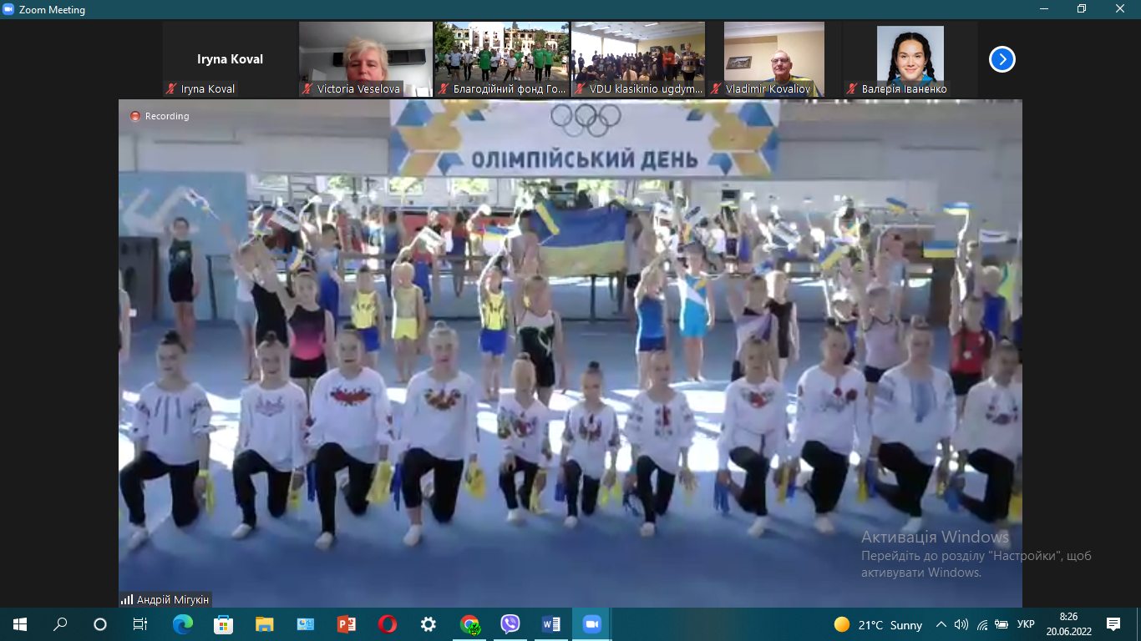Expand the hidden system tray icons

[x=941, y=624]
